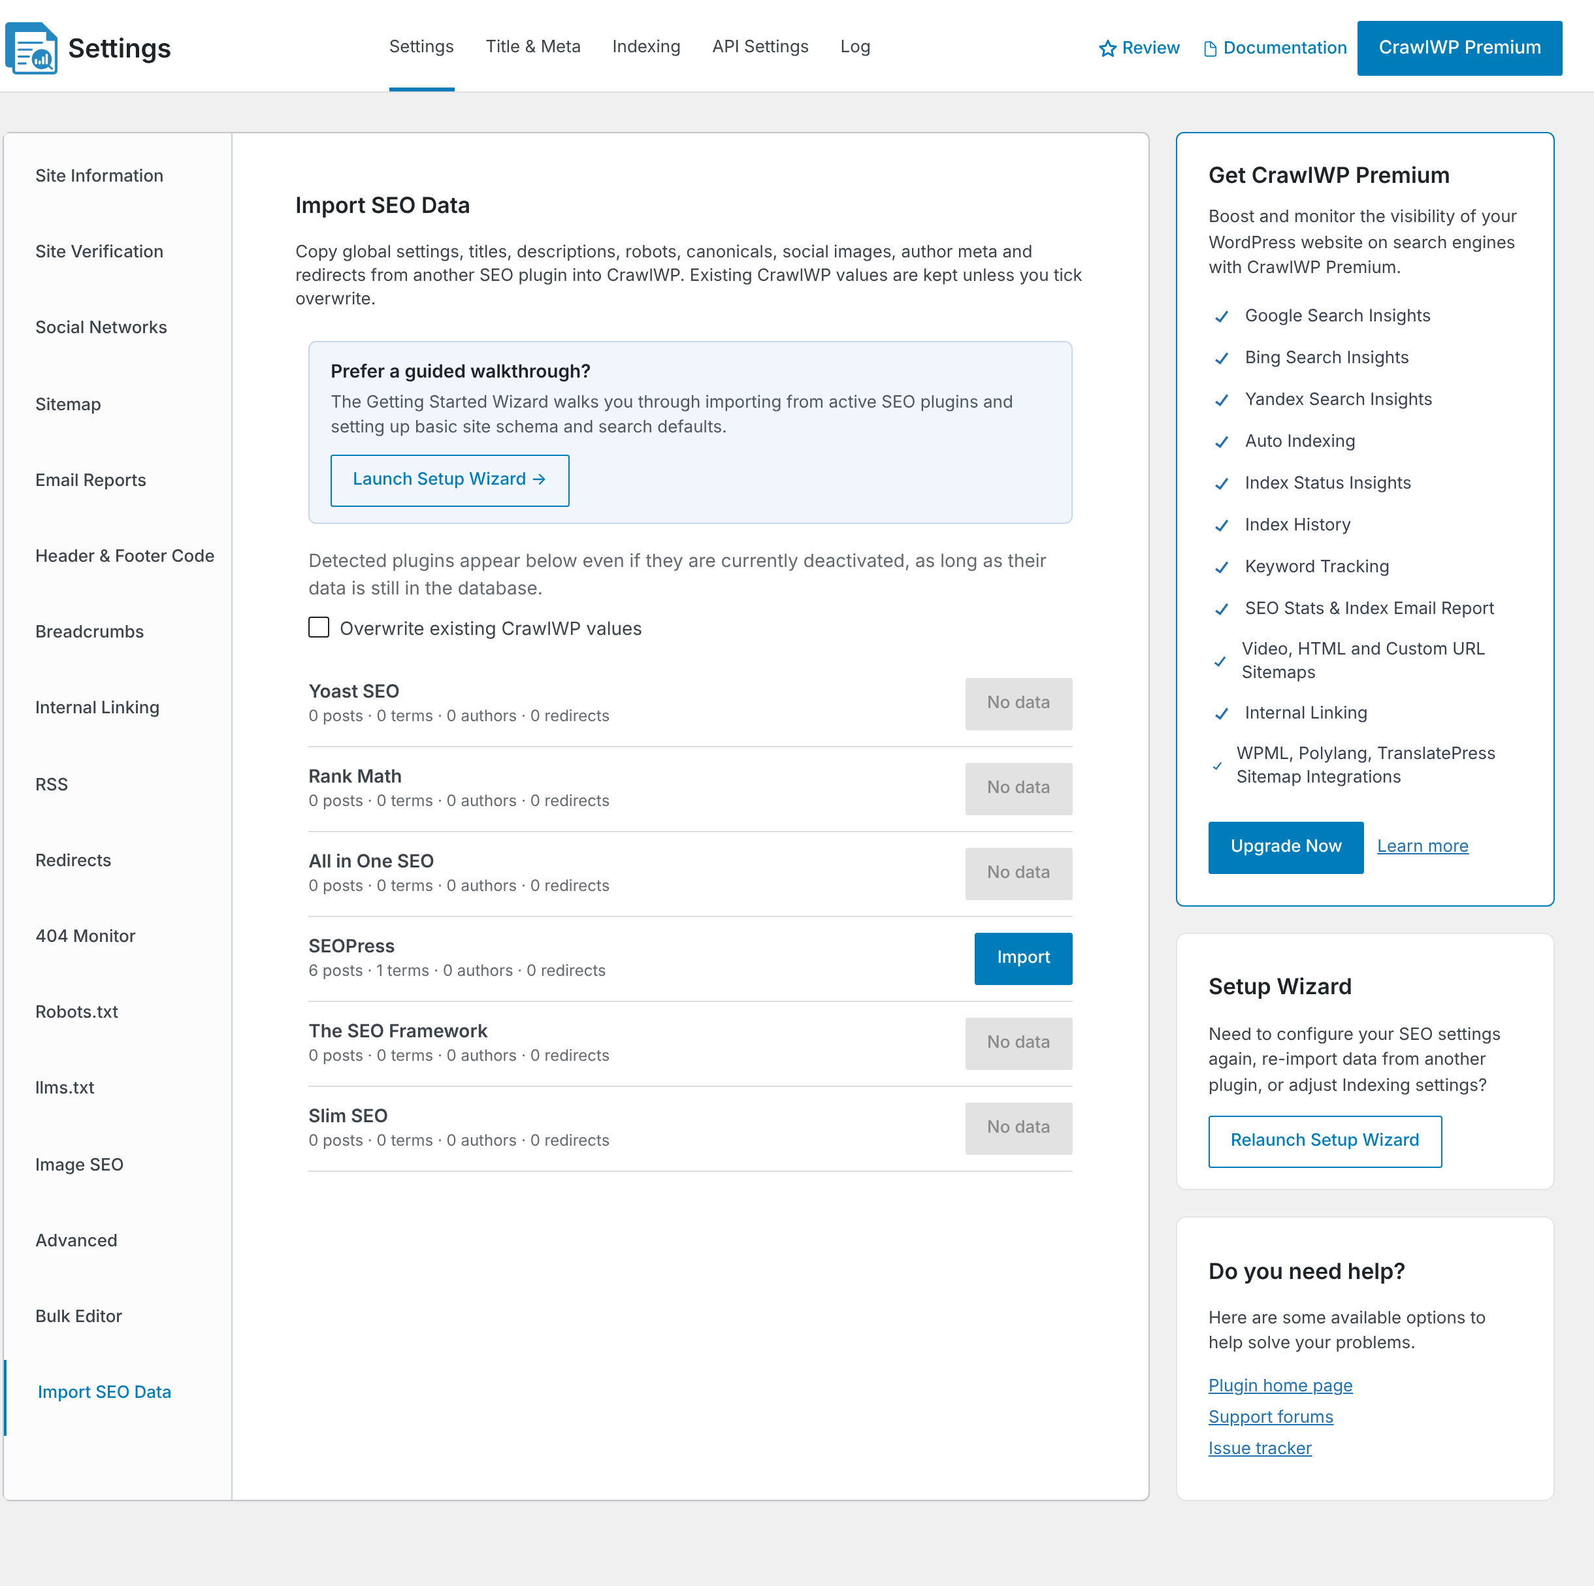Click the Review star icon
The image size is (1594, 1586).
tap(1107, 49)
